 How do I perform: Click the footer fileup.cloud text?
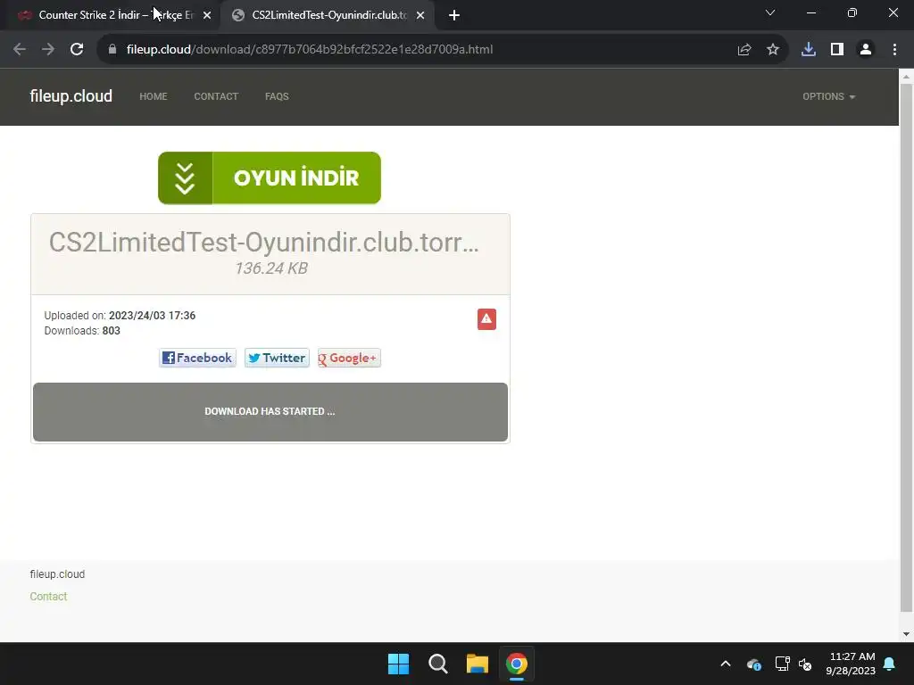point(57,574)
